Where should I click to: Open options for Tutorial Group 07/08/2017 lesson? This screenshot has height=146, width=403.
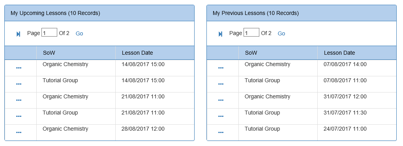tap(221, 84)
